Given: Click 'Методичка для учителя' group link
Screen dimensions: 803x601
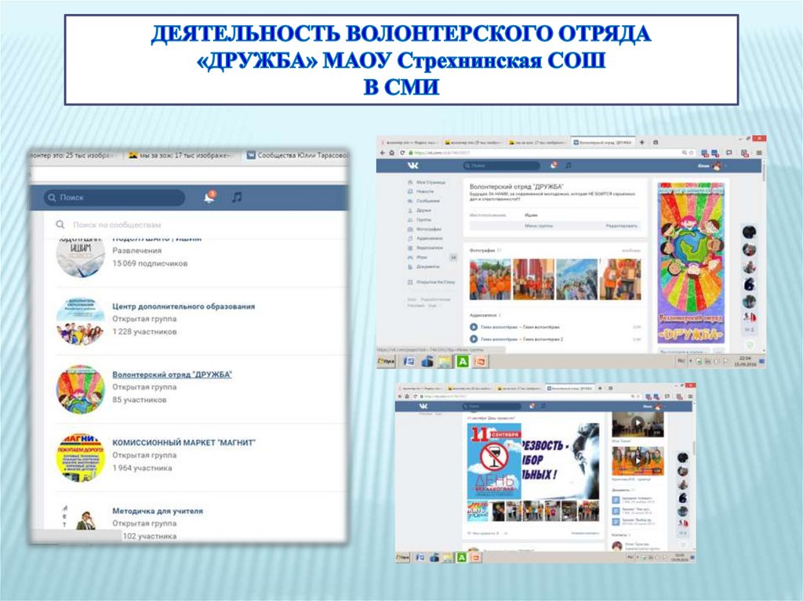Looking at the screenshot, I should (x=157, y=511).
